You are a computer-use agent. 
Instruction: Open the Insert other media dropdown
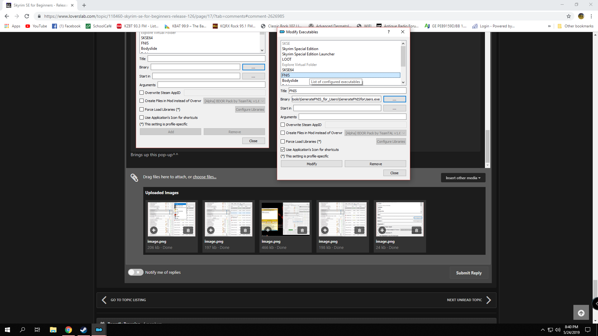463,178
